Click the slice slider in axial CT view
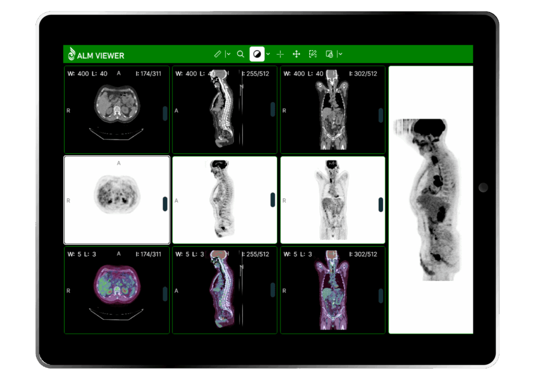535x379 pixels. coord(165,113)
